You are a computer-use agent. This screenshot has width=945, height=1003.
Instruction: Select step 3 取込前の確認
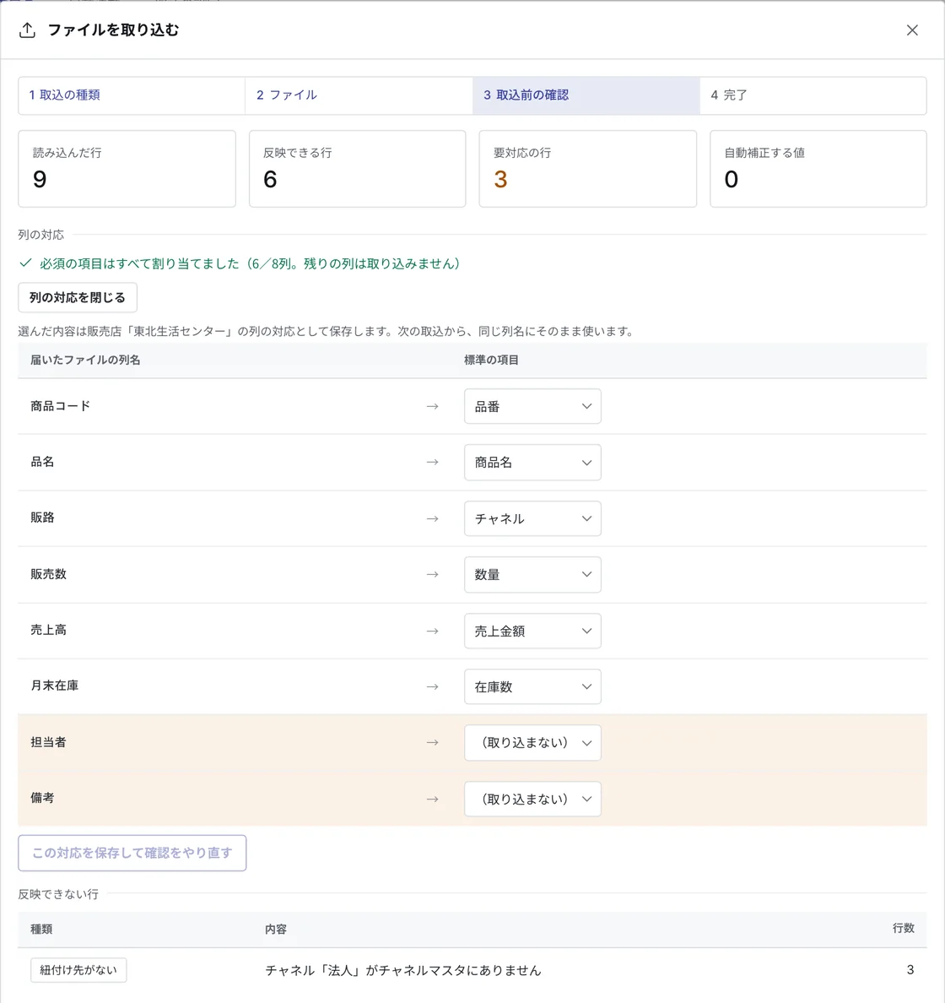coord(586,95)
